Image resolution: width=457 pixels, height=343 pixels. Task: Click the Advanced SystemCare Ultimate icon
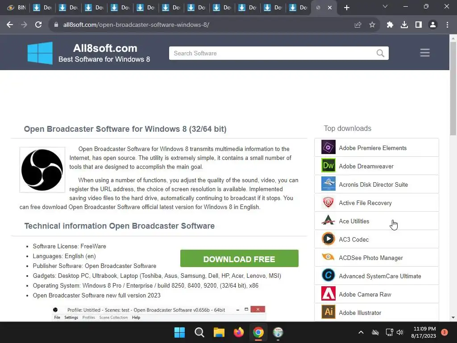(x=328, y=275)
